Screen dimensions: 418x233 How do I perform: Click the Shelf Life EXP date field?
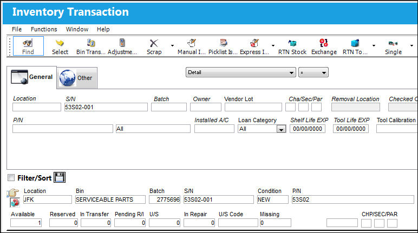tap(308, 129)
